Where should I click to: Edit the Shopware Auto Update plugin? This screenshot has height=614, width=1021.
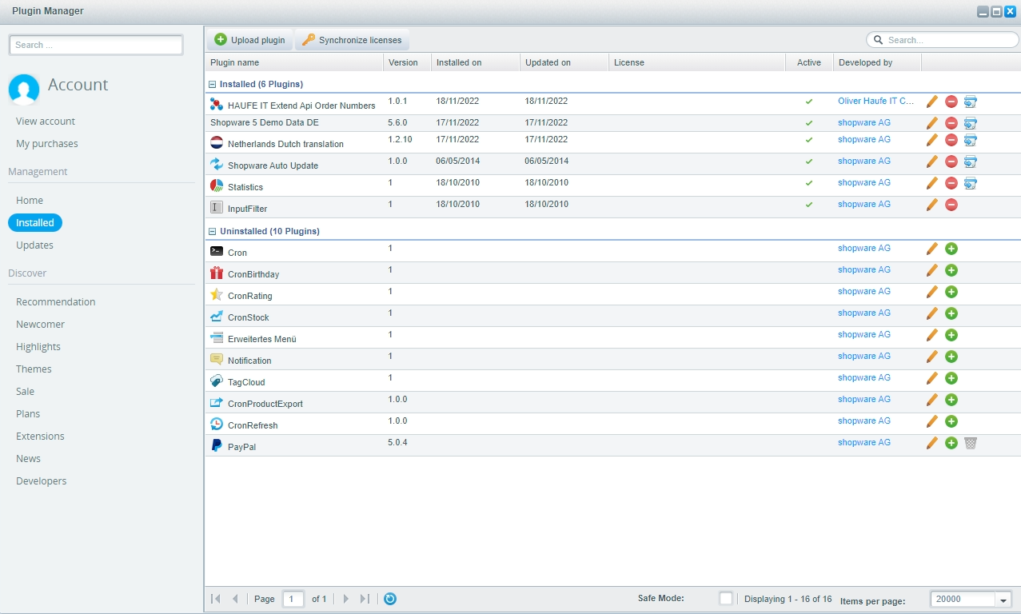(x=932, y=161)
